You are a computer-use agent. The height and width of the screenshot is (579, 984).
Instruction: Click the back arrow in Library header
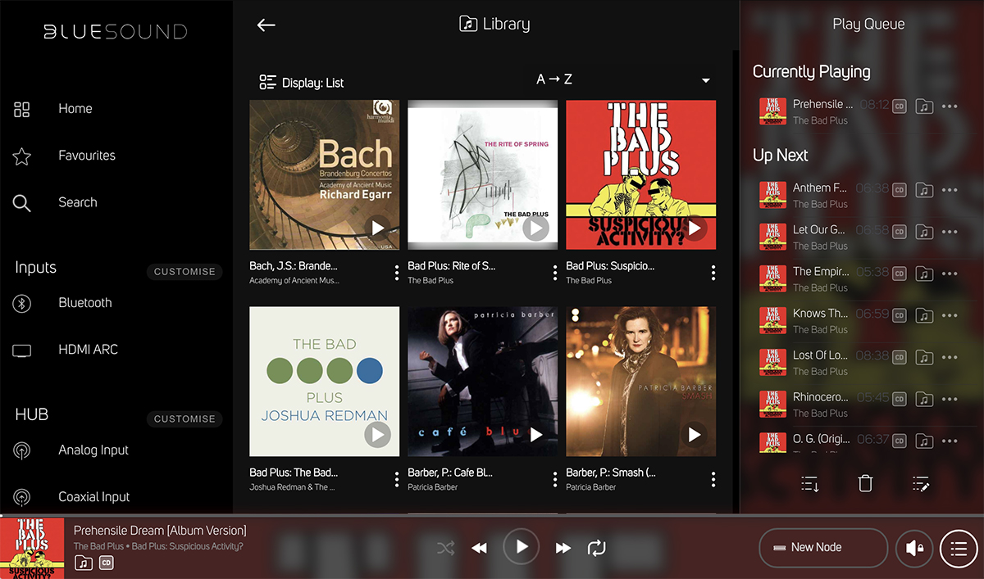click(266, 25)
